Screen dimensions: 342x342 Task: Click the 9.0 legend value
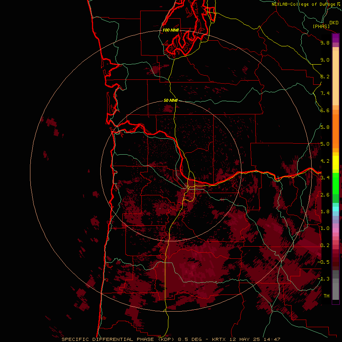point(325,60)
